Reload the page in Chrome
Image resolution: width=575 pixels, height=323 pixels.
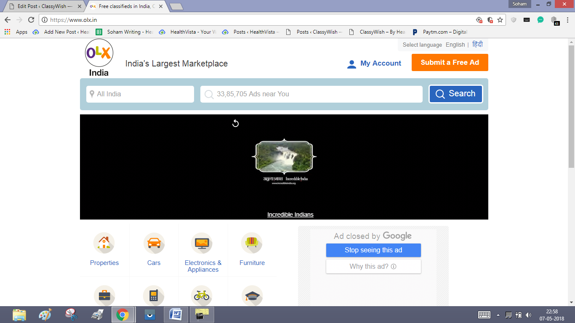(31, 20)
